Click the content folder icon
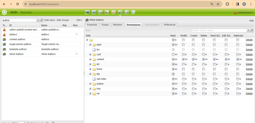The image size is (255, 123). coord(94,59)
